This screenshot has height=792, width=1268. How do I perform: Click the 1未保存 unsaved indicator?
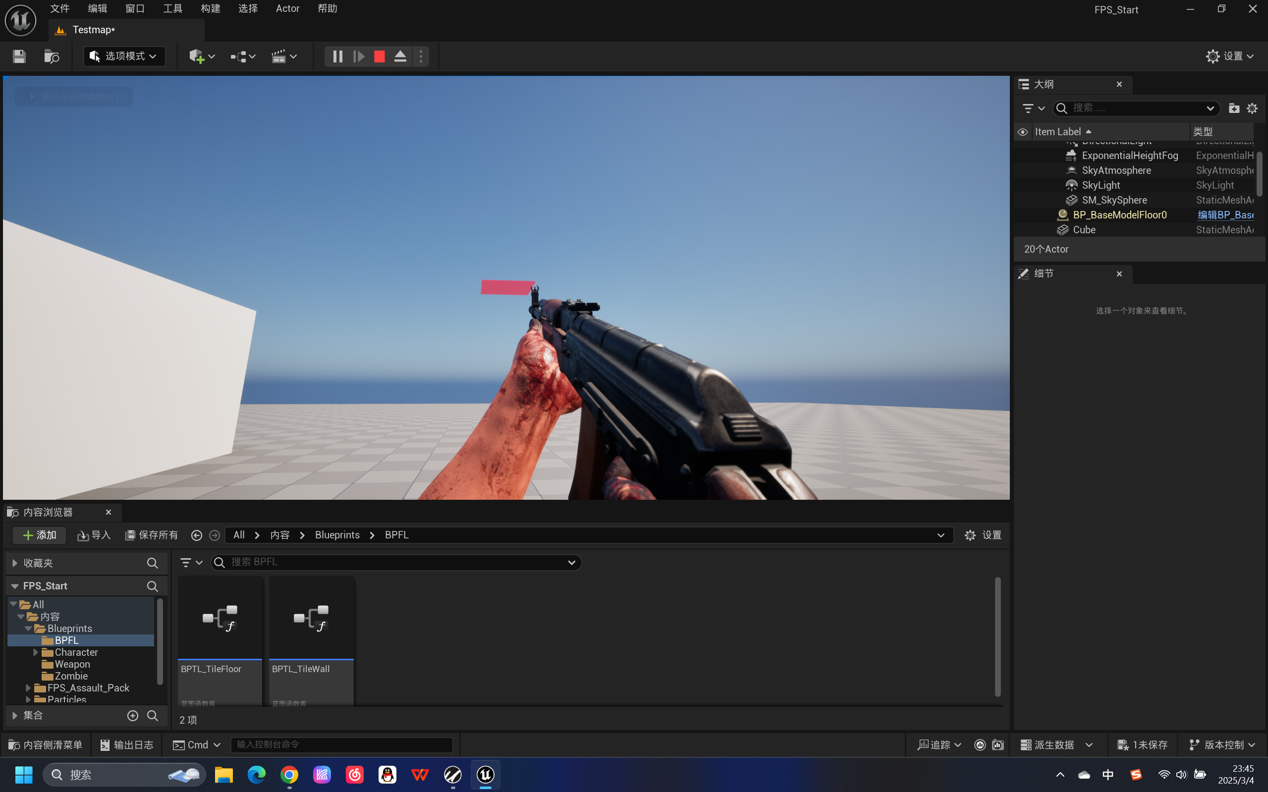coord(1143,745)
